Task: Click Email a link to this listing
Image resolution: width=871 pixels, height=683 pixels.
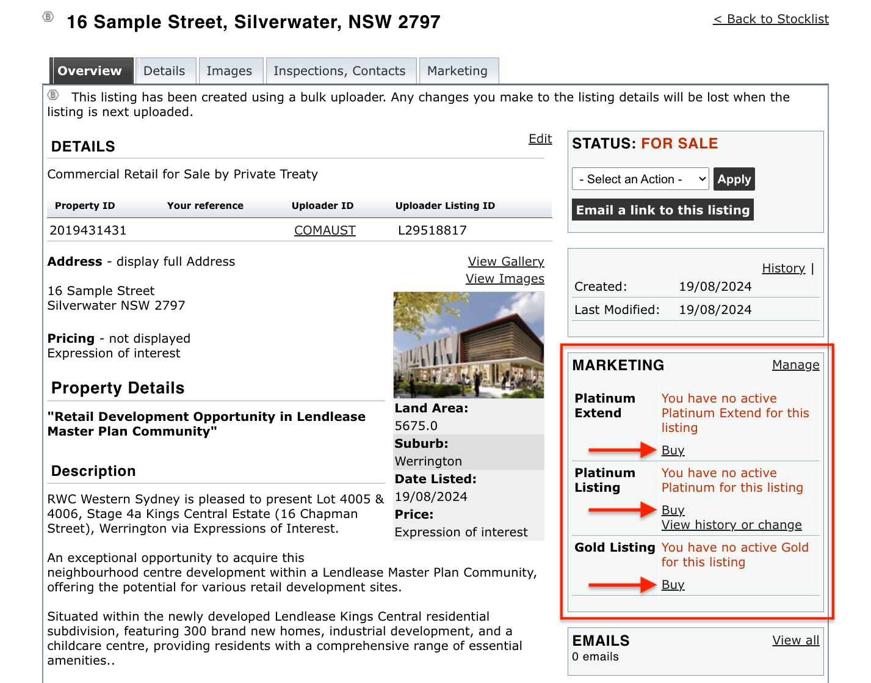Action: click(662, 210)
